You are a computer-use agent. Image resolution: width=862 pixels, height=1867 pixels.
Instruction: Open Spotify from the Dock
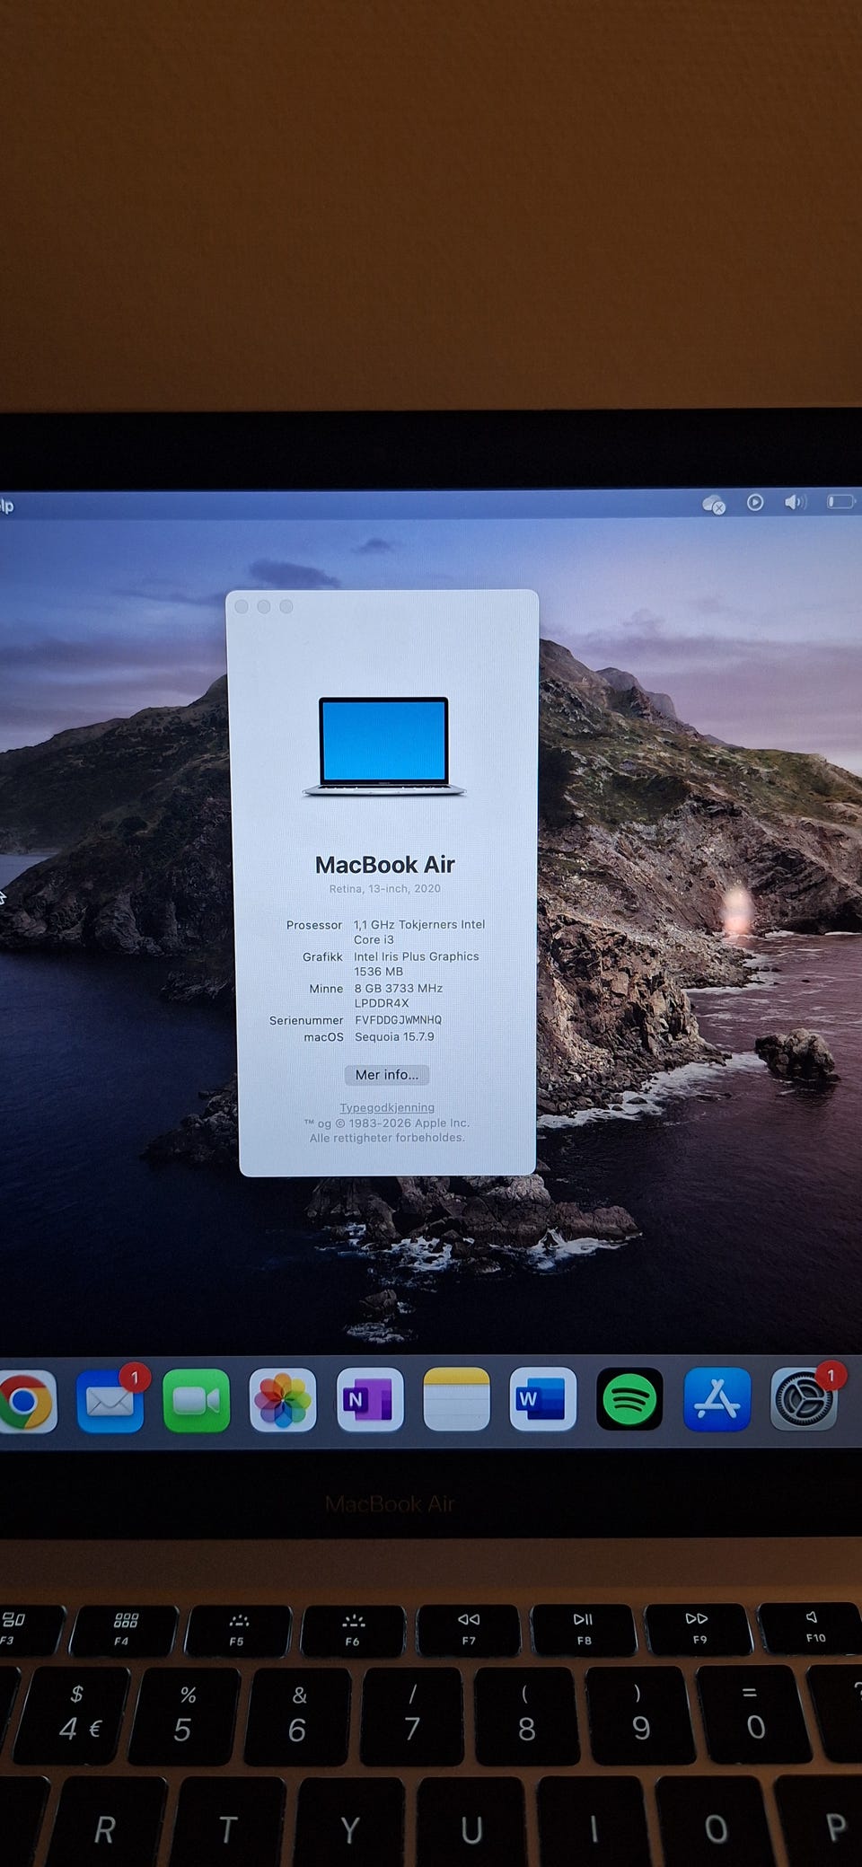[629, 1399]
